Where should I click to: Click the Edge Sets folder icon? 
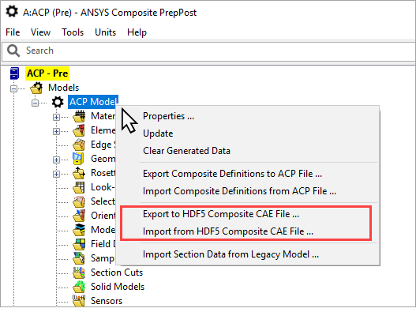pos(79,145)
